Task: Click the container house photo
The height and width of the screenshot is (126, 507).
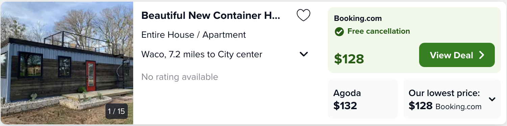Action: [67, 63]
